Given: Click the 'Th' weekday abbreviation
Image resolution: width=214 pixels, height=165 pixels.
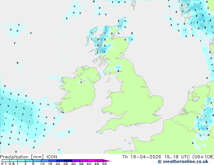Looking at the screenshot, I should 125,157.
